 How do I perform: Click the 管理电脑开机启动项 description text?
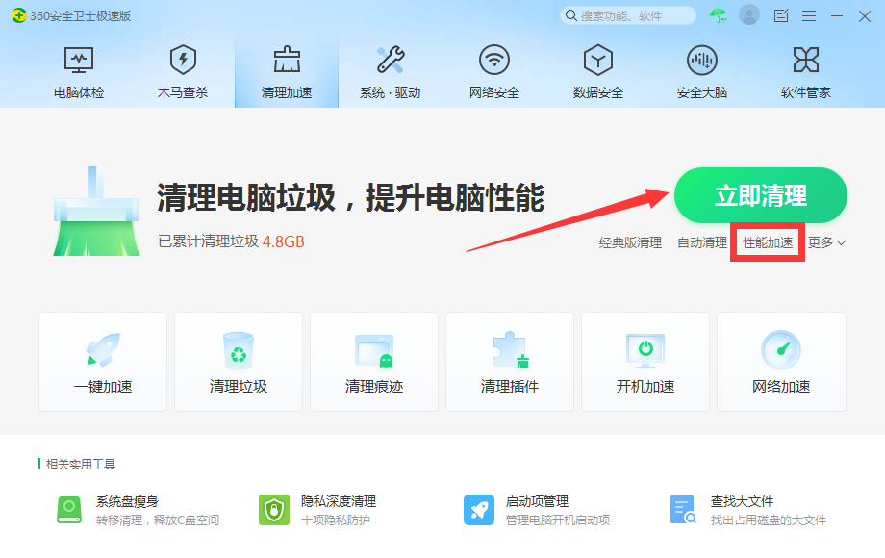(558, 520)
